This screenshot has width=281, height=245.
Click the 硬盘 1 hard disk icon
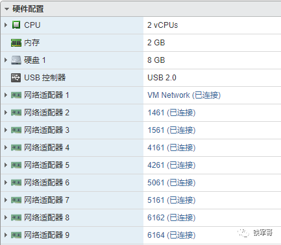click(x=16, y=60)
